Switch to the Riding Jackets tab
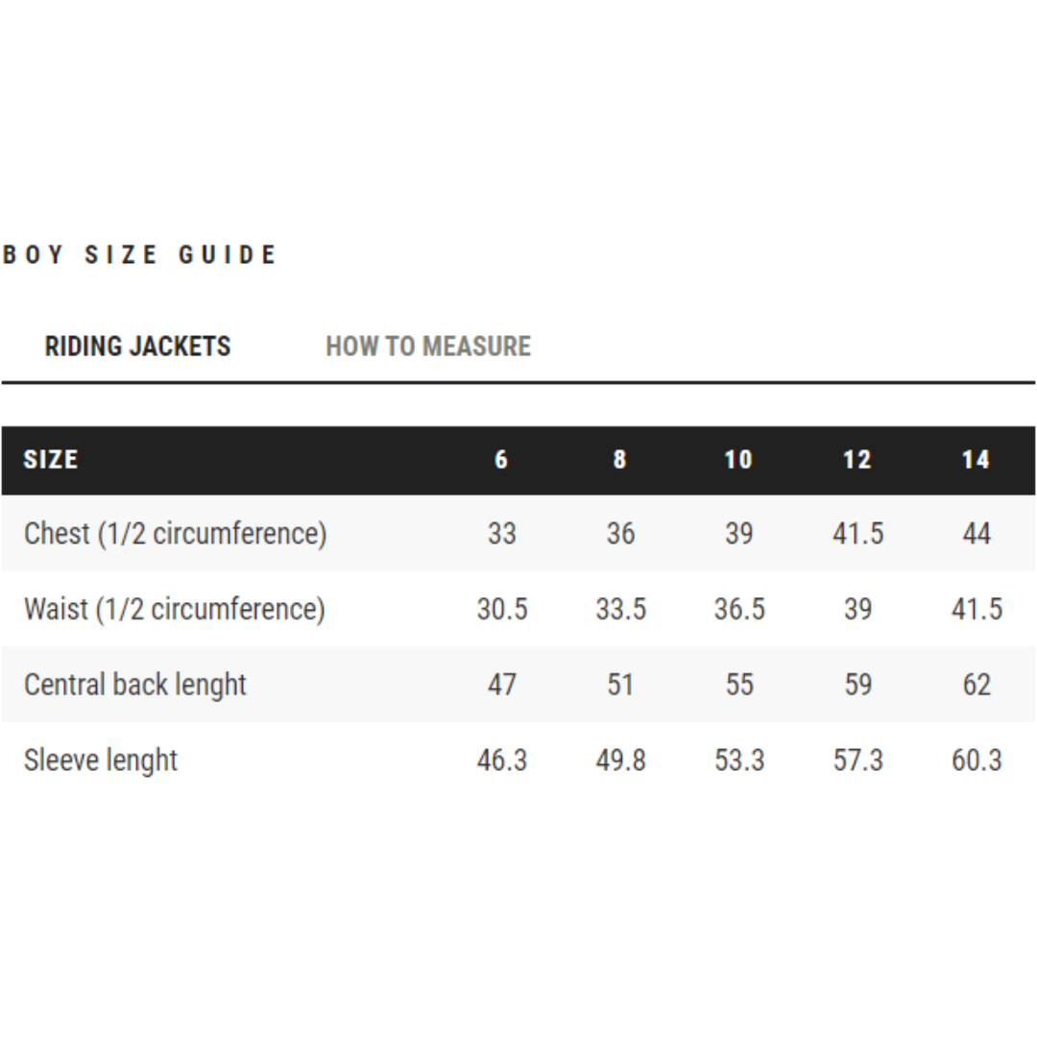 [x=138, y=346]
